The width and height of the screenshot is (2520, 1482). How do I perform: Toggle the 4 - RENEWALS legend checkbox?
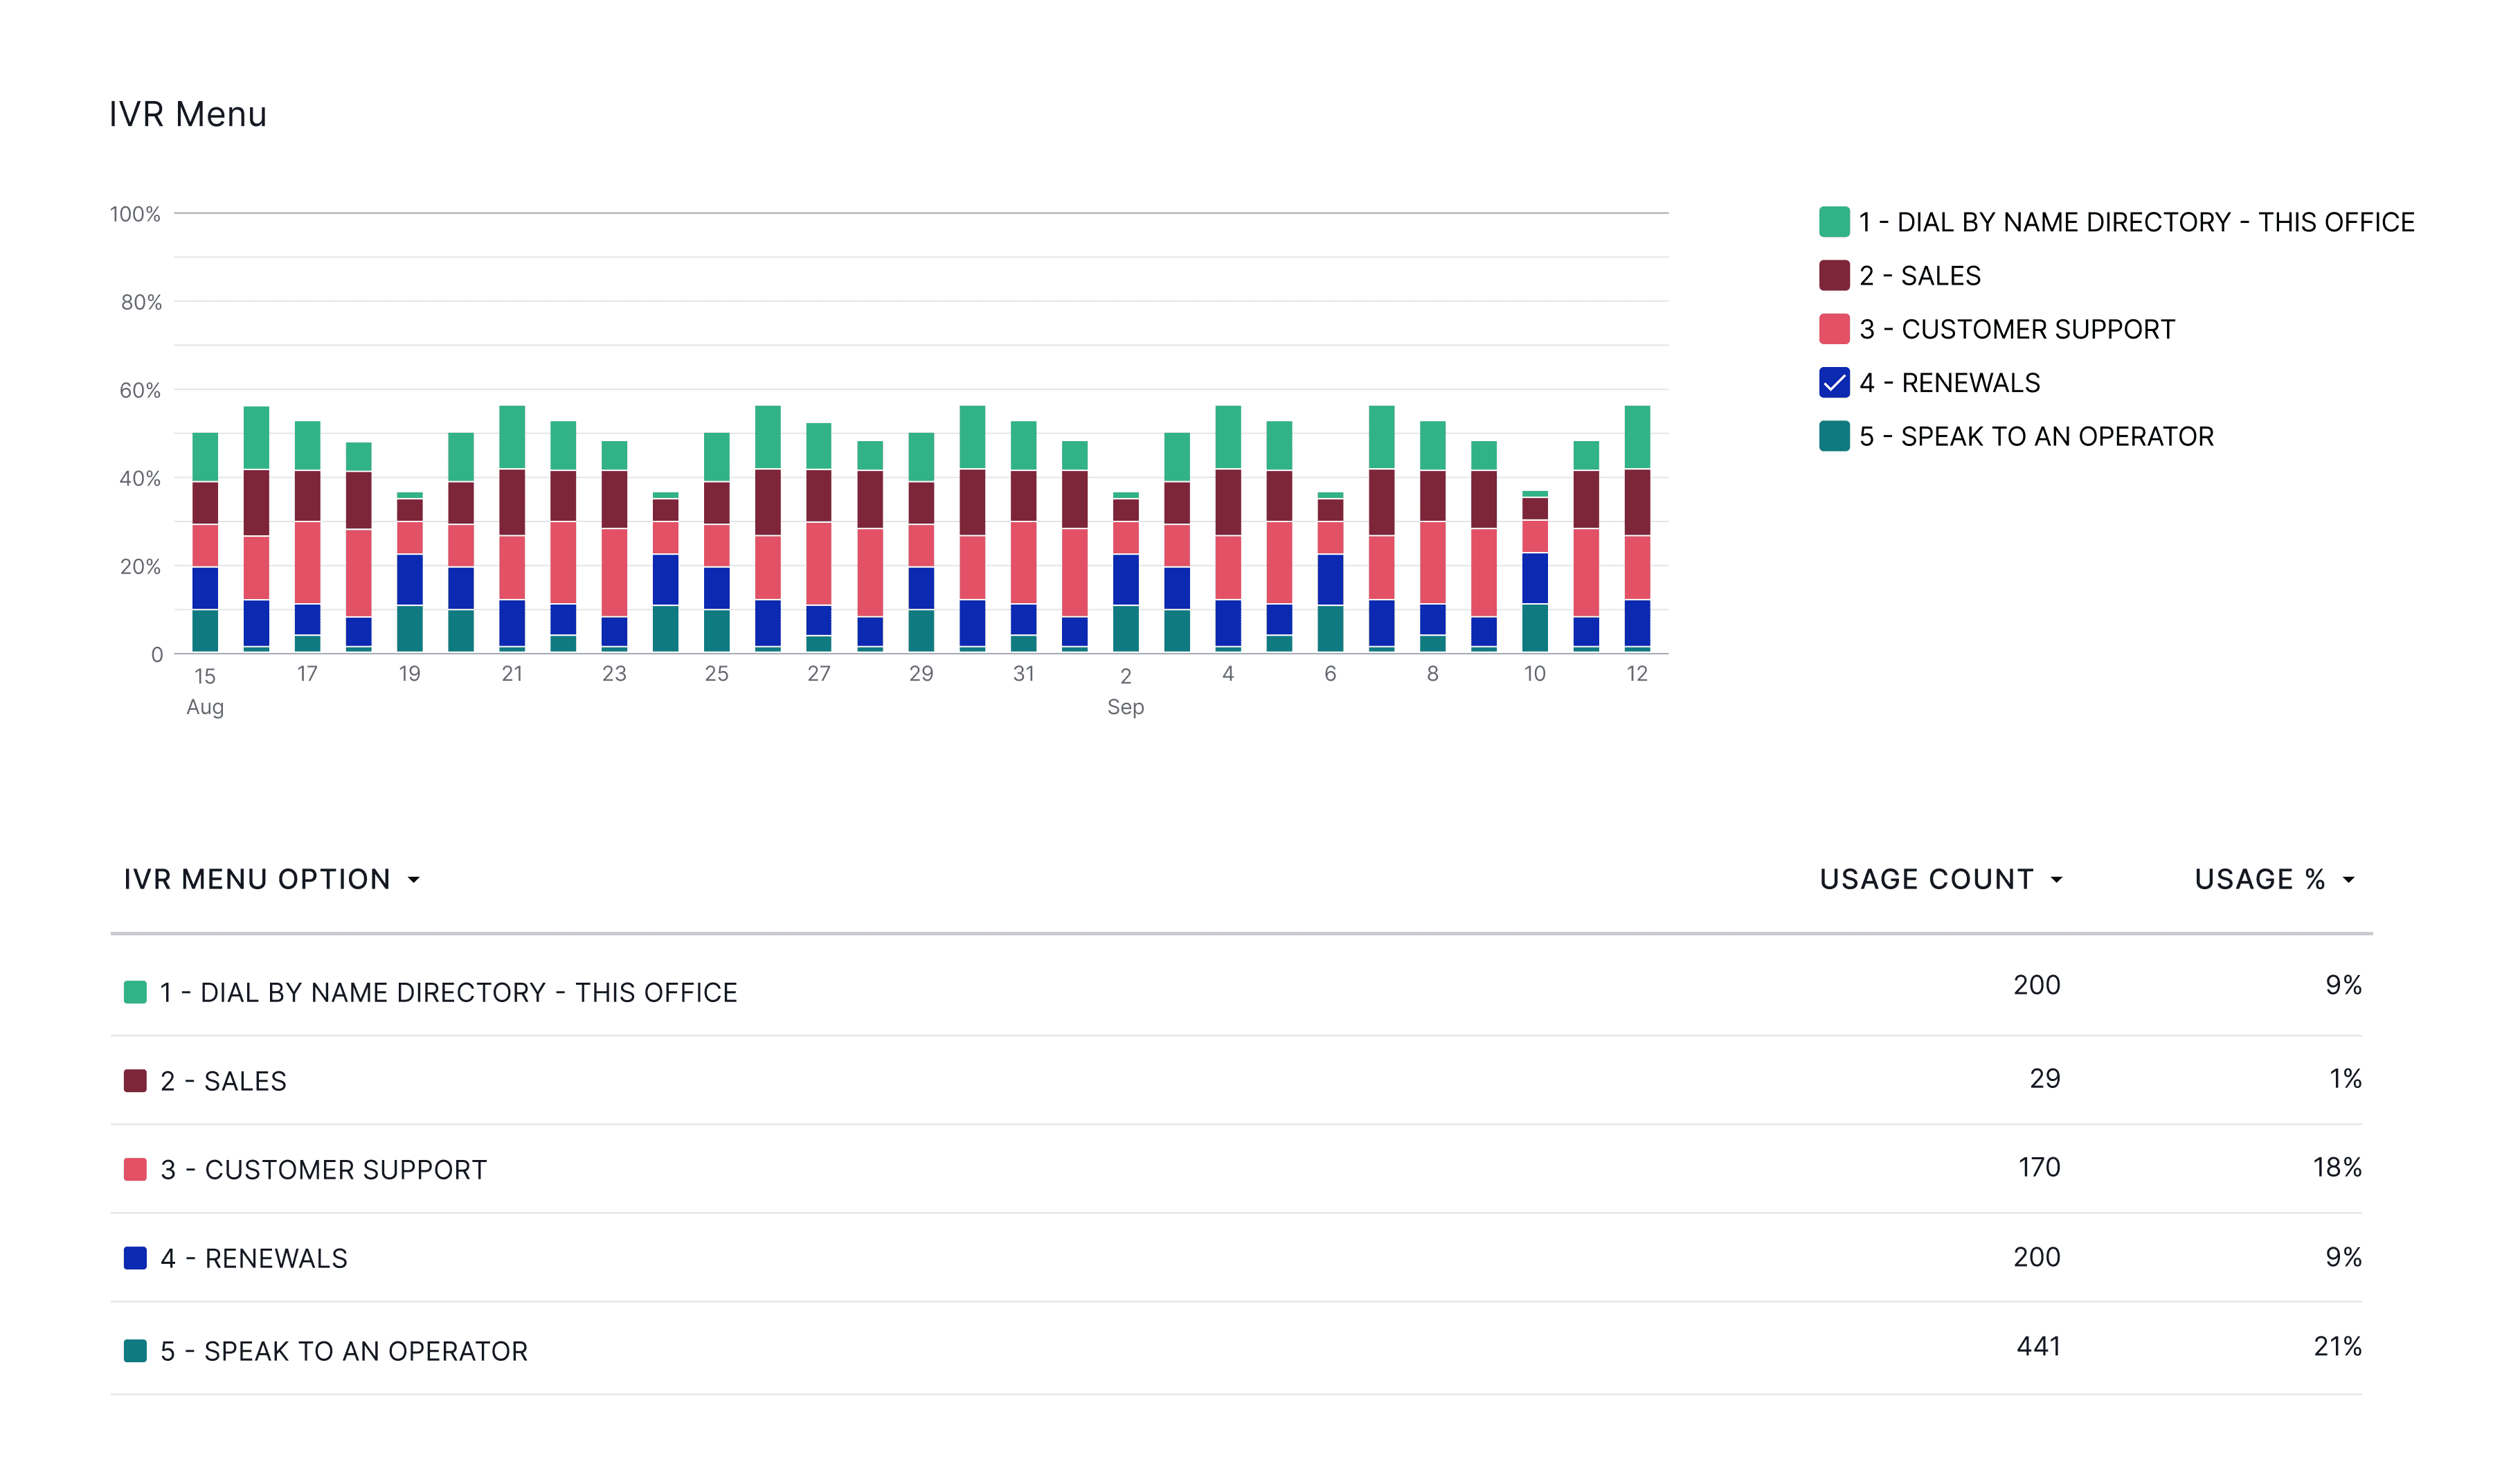tap(1834, 383)
